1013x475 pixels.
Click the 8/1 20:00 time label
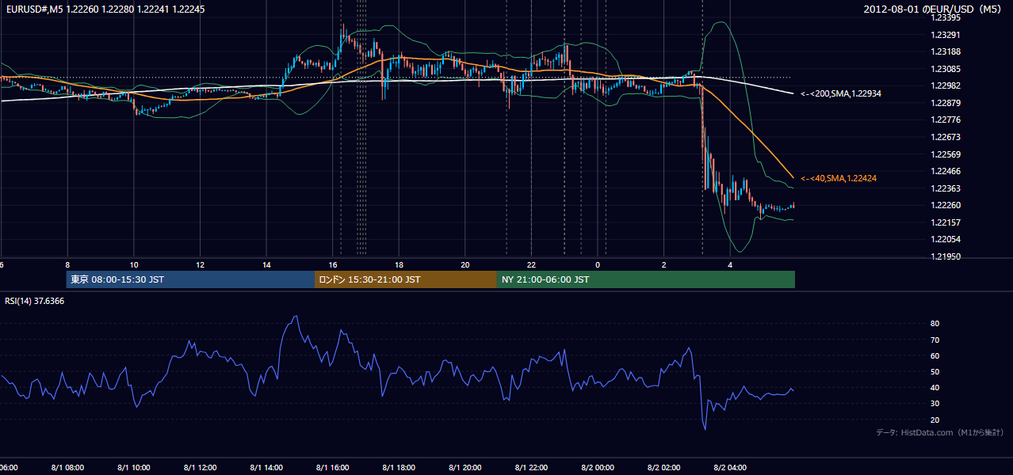pos(465,468)
